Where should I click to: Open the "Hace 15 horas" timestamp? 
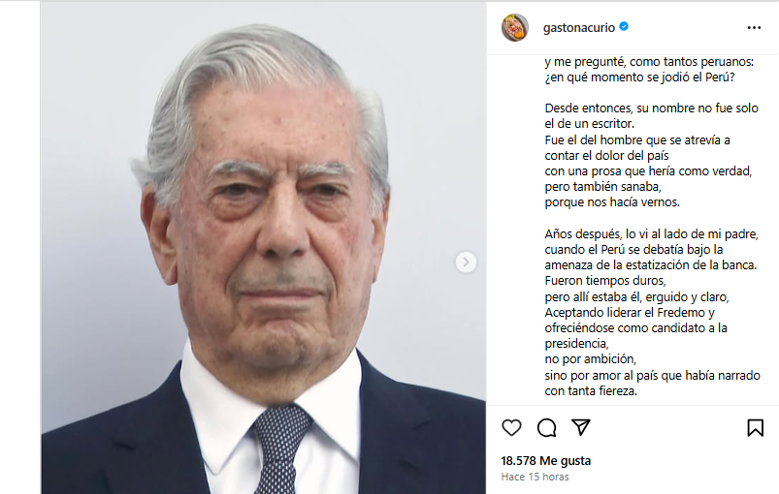tap(535, 477)
